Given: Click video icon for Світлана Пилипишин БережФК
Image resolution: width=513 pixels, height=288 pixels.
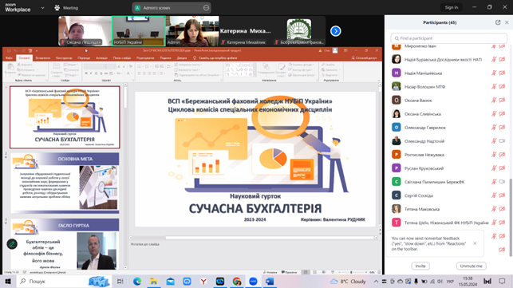Looking at the screenshot, I should tap(502, 182).
